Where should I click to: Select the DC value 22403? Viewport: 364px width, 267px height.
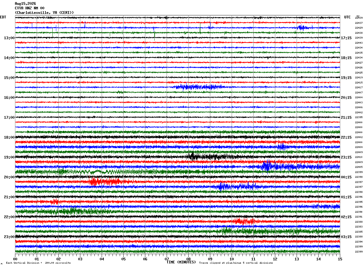point(359,102)
